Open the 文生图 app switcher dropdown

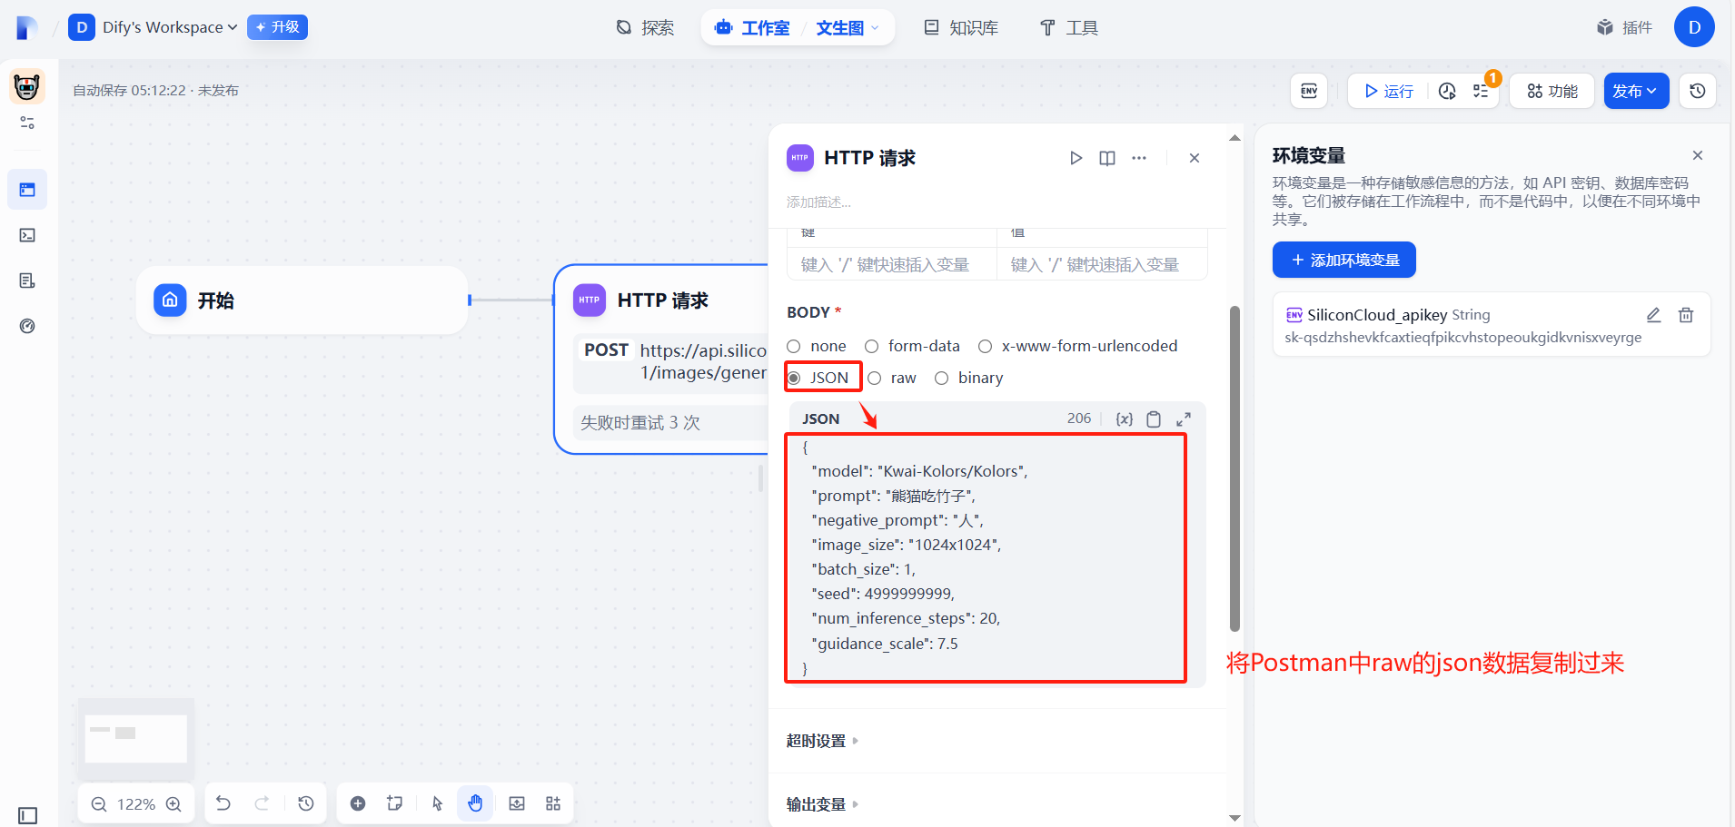847,28
